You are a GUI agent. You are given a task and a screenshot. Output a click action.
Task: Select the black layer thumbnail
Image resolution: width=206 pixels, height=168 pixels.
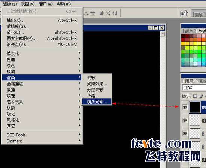point(195,107)
